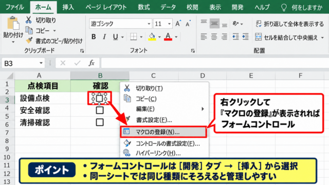Viewport: 329px width, 185px height.
Task: Click the increase indent icon
Action: 245,36
